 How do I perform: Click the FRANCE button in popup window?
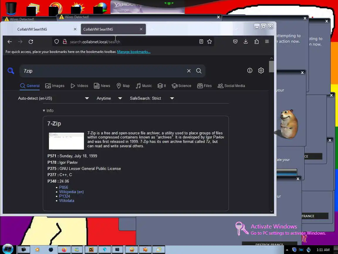pos(315,216)
